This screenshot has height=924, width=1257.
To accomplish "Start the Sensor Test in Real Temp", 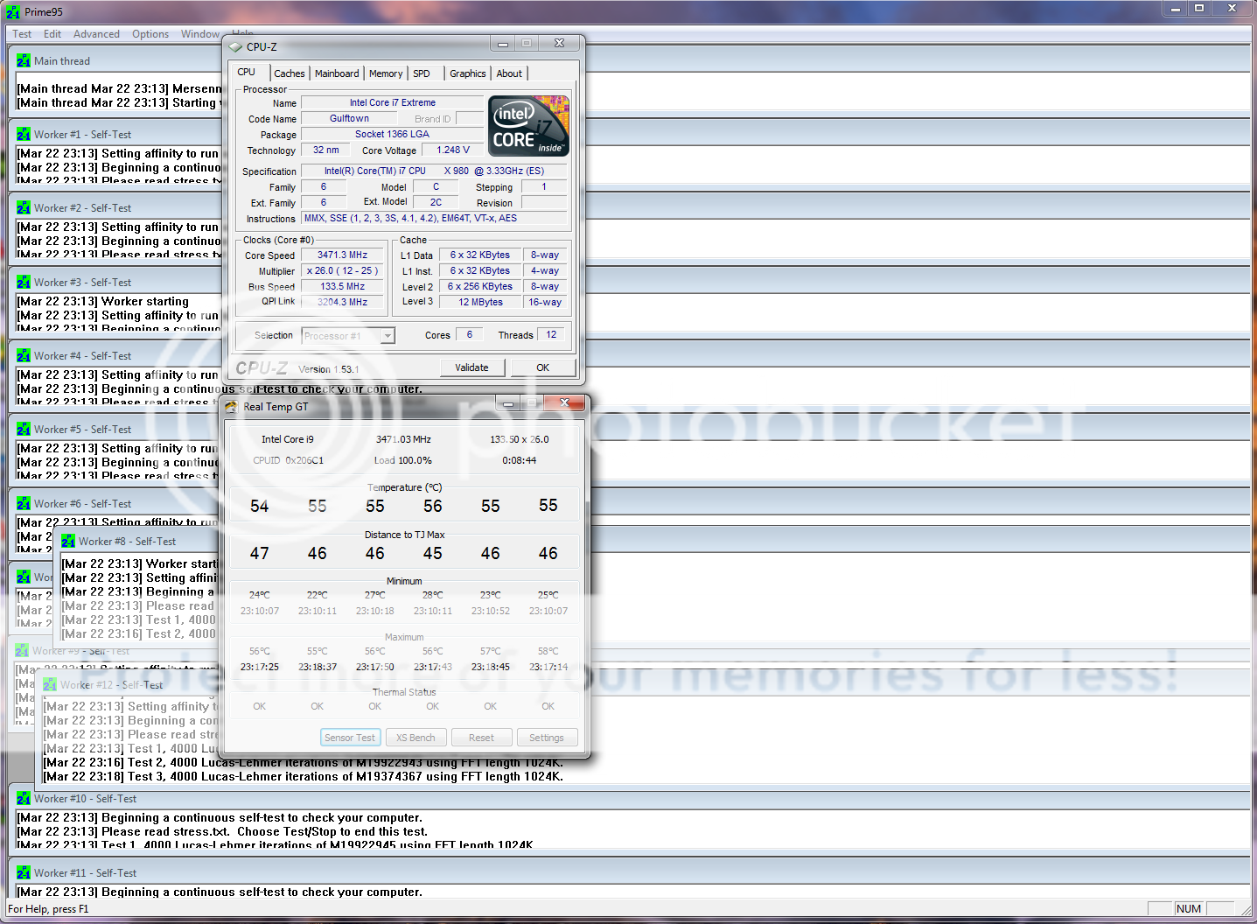I will click(350, 737).
